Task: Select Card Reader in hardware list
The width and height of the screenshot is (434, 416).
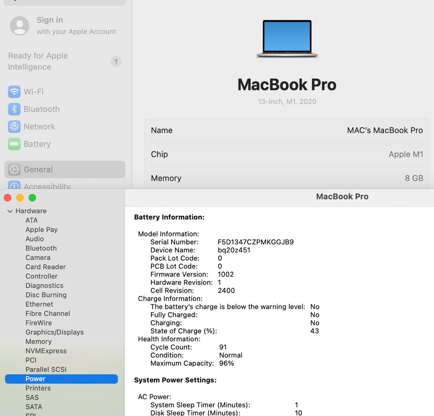Action: pyautogui.click(x=45, y=267)
